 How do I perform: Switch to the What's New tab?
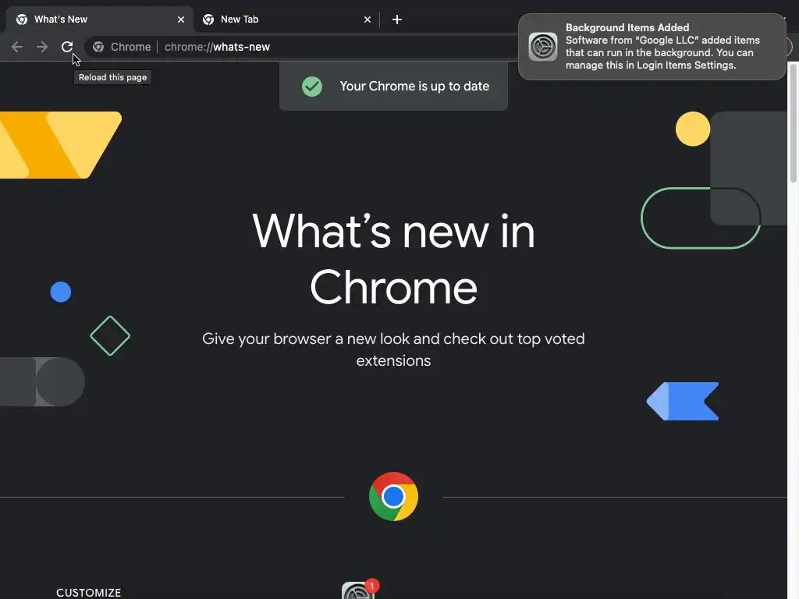[x=100, y=19]
